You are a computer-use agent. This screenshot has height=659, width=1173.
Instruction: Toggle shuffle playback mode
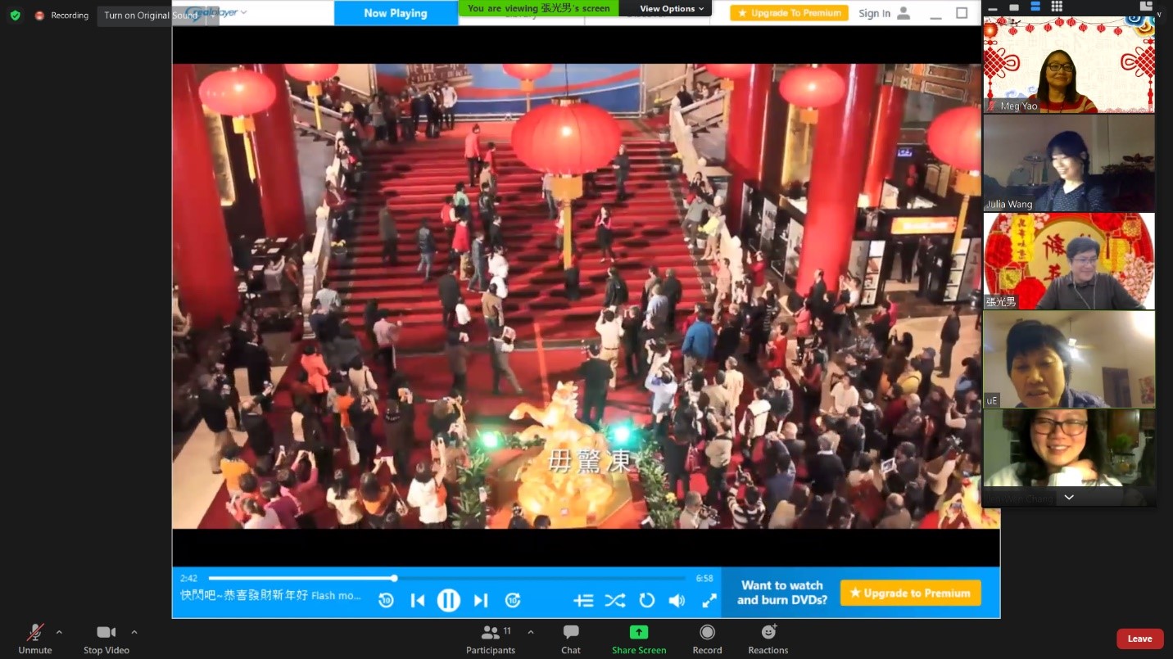tap(614, 600)
